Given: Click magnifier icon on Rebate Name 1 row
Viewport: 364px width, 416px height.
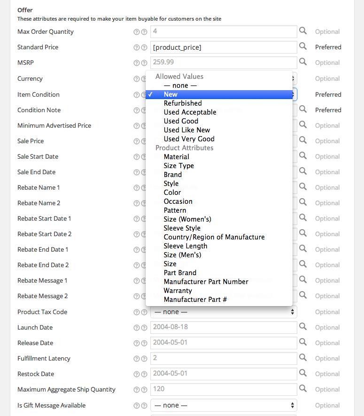Looking at the screenshot, I should click(303, 186).
